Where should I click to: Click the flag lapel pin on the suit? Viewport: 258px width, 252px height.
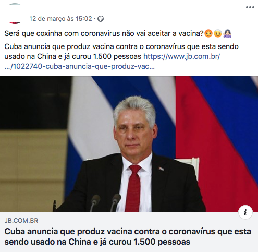(161, 169)
